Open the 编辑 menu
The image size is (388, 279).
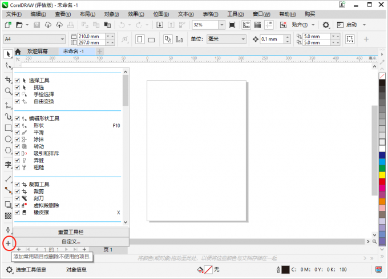[x=38, y=14]
